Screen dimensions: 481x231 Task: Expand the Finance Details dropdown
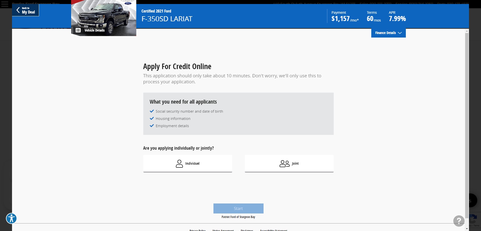pyautogui.click(x=388, y=33)
